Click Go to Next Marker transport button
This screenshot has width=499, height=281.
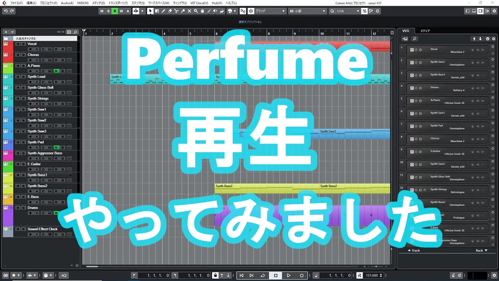252,275
